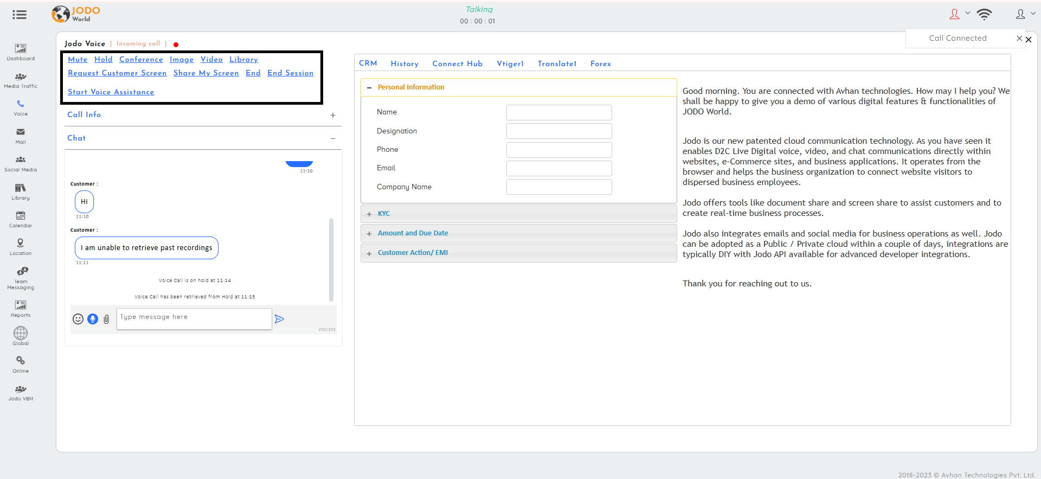Open the profile account icon
The image size is (1041, 479).
(x=1020, y=14)
